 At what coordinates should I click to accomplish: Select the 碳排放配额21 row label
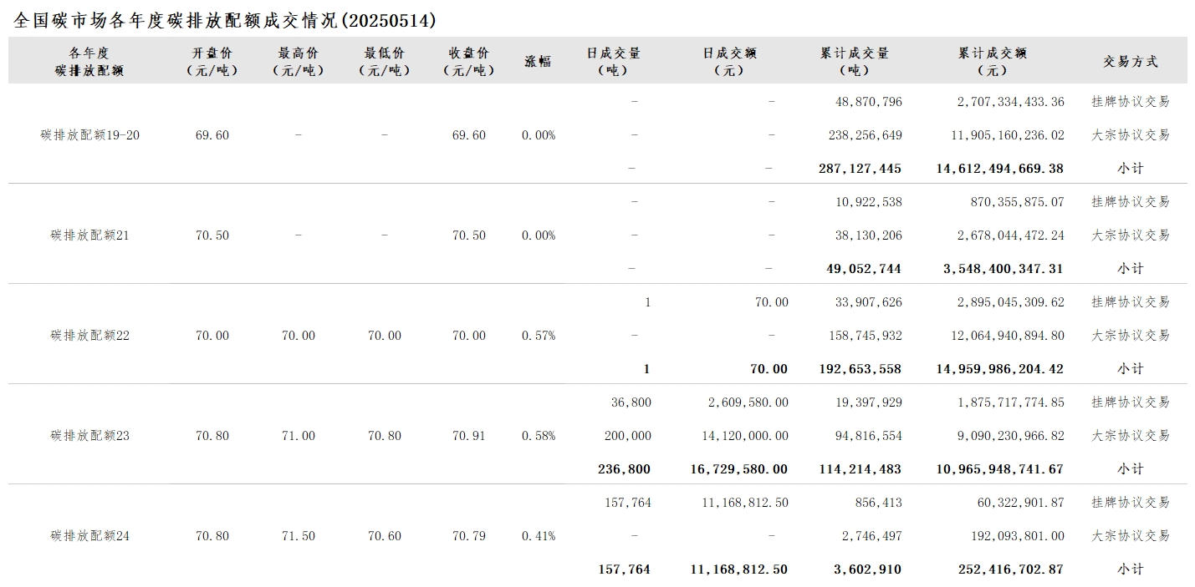(x=90, y=235)
